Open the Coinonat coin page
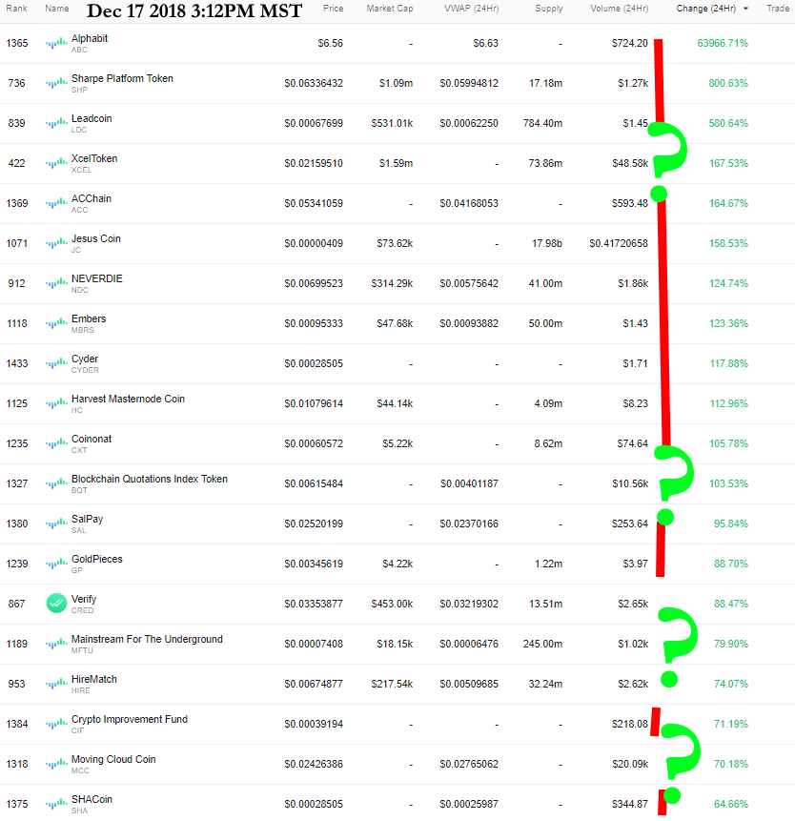 pyautogui.click(x=92, y=440)
